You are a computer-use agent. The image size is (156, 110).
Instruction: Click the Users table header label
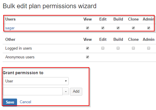pos(11,19)
